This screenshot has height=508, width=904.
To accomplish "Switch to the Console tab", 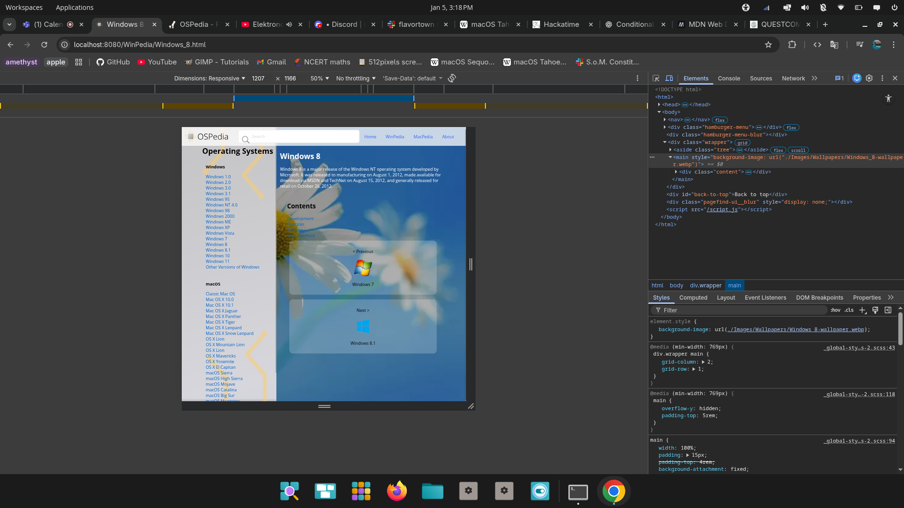I will pyautogui.click(x=728, y=78).
